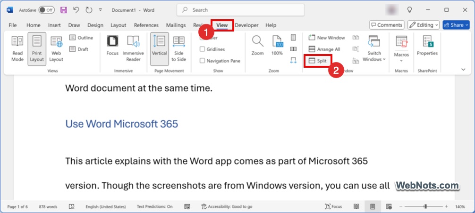The image size is (475, 213).
Task: Click Synchronous Scrolling icon
Action: [356, 49]
